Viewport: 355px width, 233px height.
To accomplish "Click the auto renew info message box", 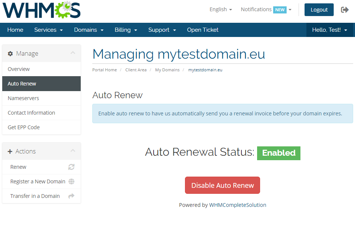I will pos(223,114).
